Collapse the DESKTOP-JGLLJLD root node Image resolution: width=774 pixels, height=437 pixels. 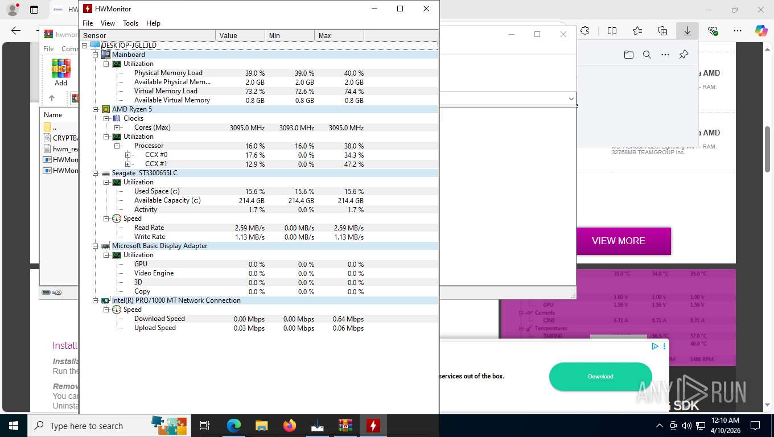85,46
